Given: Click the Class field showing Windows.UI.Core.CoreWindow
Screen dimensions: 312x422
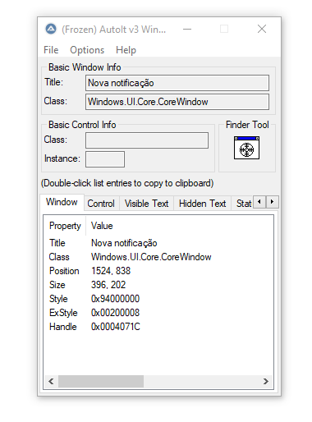Looking at the screenshot, I should pos(177,102).
